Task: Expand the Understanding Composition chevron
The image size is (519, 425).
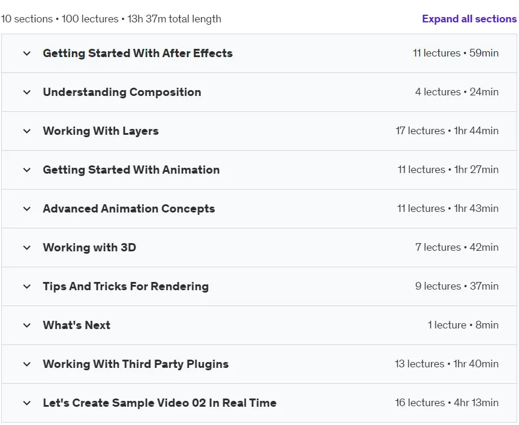Action: (x=27, y=92)
